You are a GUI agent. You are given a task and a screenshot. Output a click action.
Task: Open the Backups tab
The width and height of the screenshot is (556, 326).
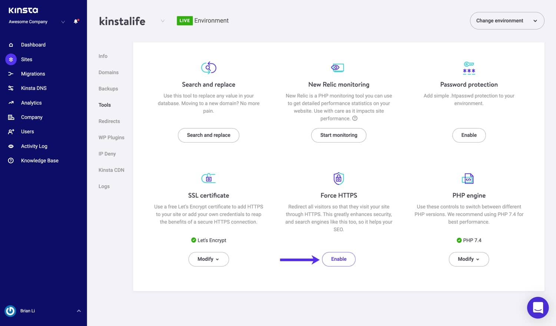108,89
